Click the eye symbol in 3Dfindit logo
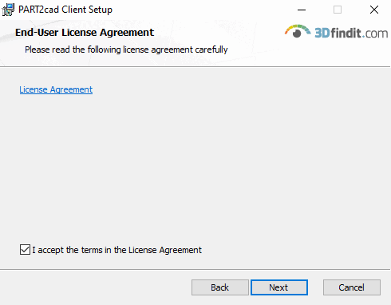Screen dimensions: 391x305 297,34
